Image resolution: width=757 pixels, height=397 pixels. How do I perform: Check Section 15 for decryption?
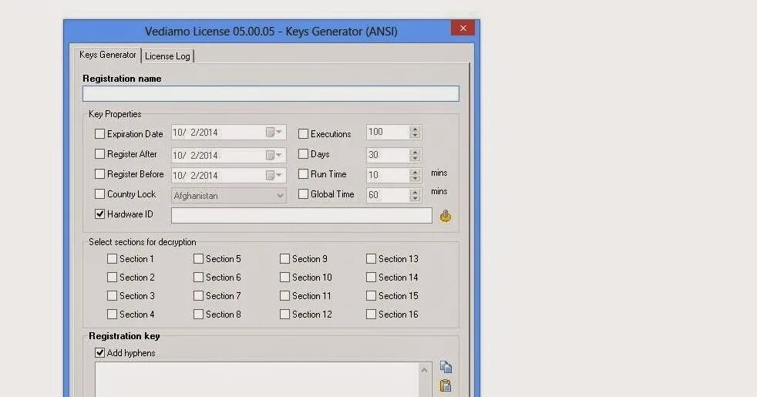[x=372, y=295]
